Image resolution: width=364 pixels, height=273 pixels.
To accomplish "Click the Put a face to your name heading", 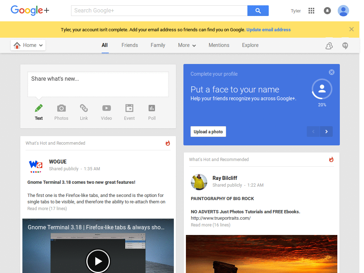I will point(235,89).
